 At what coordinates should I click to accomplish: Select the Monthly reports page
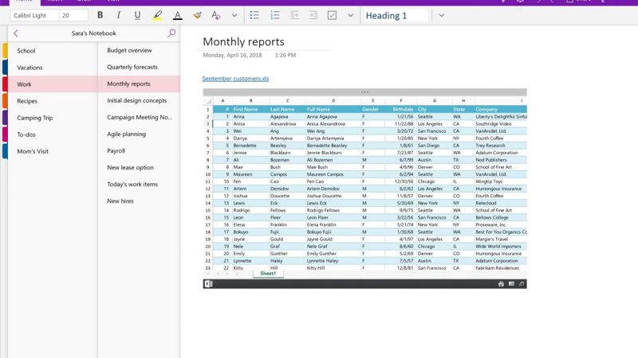point(139,84)
